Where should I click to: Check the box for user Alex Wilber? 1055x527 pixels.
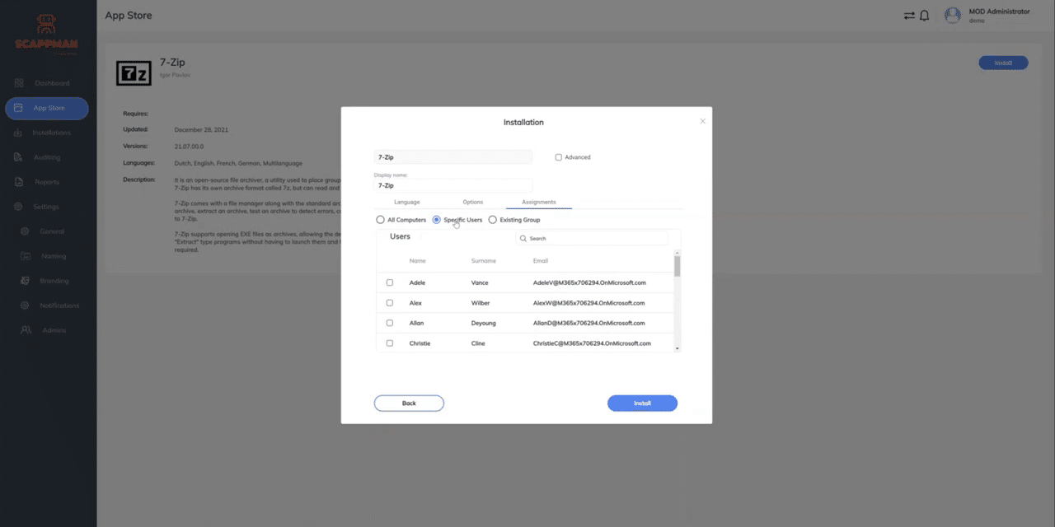[x=390, y=303]
